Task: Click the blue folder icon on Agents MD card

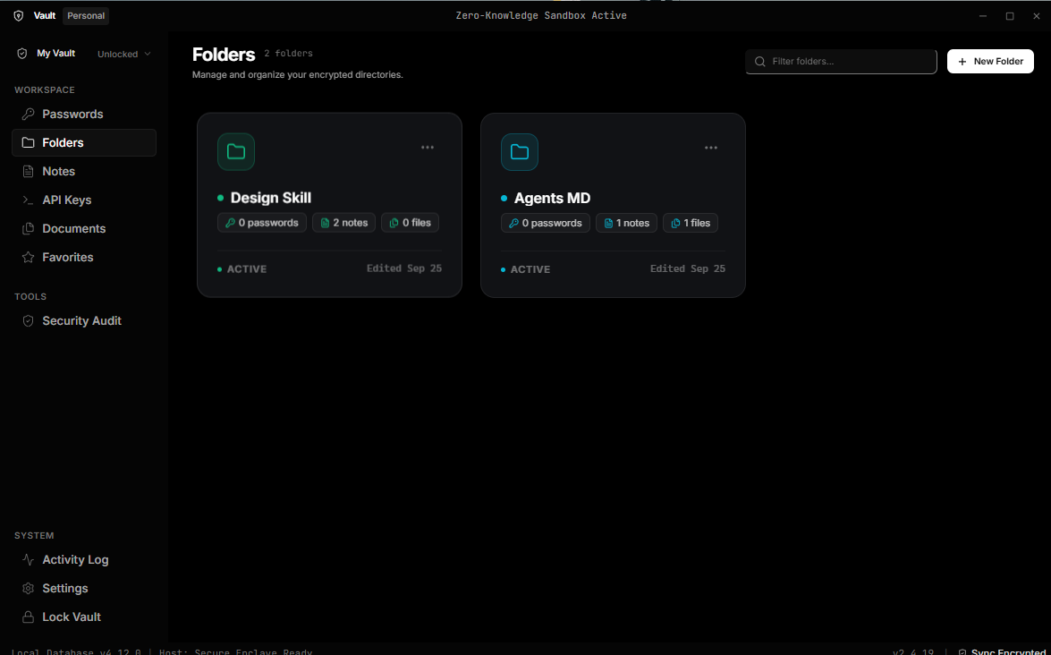Action: 520,152
